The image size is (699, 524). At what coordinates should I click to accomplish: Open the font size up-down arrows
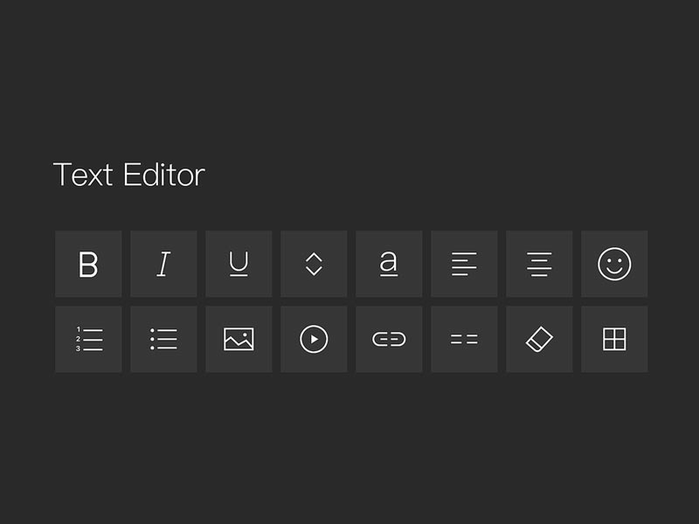coord(314,264)
